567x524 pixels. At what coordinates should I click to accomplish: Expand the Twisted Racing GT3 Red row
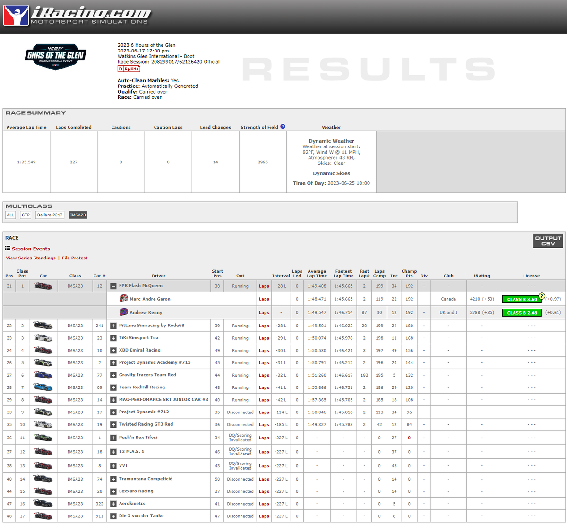pyautogui.click(x=113, y=424)
